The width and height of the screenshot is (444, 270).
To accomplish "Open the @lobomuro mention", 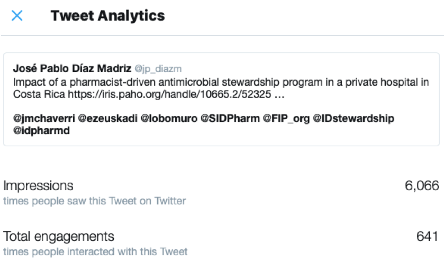I will [x=169, y=119].
